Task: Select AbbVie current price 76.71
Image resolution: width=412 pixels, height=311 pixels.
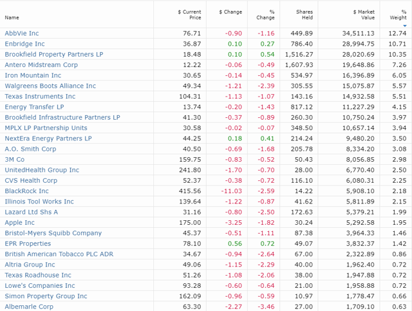Action: 192,33
